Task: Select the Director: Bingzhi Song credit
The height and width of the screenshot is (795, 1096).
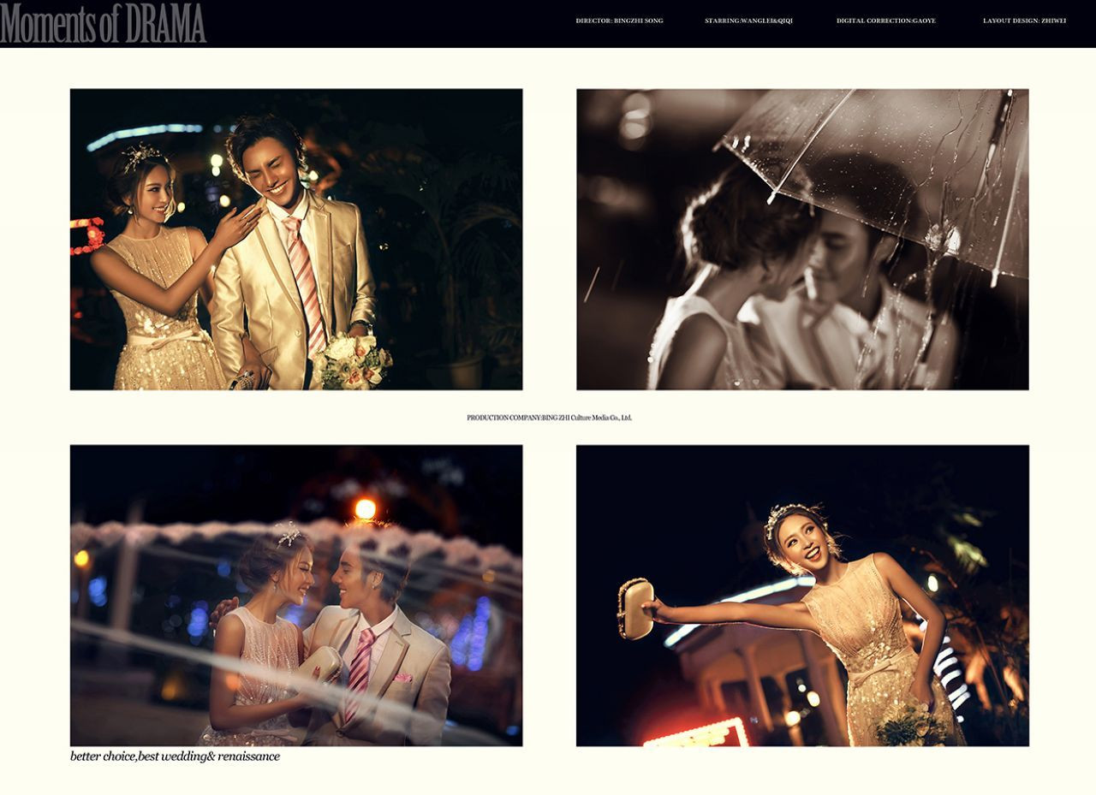Action: click(x=619, y=21)
